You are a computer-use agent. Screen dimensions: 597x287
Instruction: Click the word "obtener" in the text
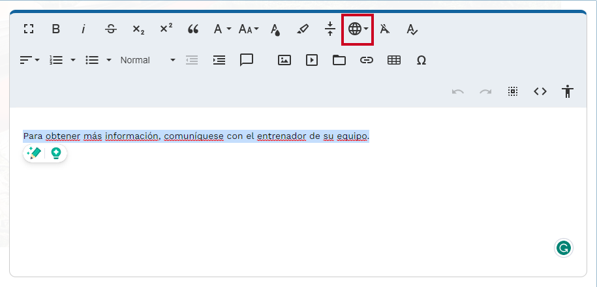[x=63, y=136]
